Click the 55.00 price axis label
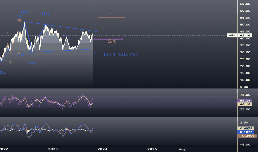258x152 pixels. pos(245,18)
